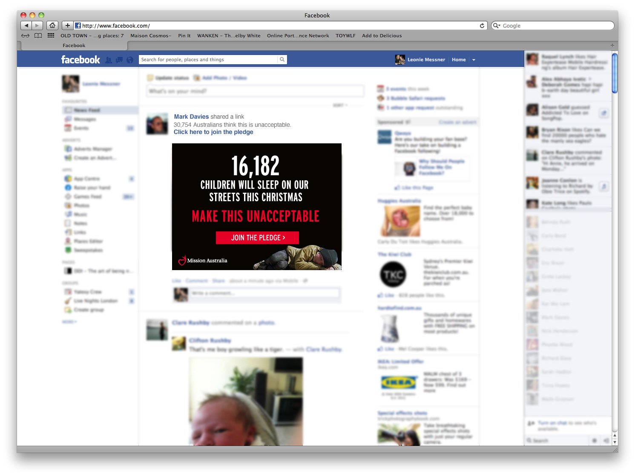
Task: Open friend requests icon in Facebook header
Action: (x=109, y=60)
